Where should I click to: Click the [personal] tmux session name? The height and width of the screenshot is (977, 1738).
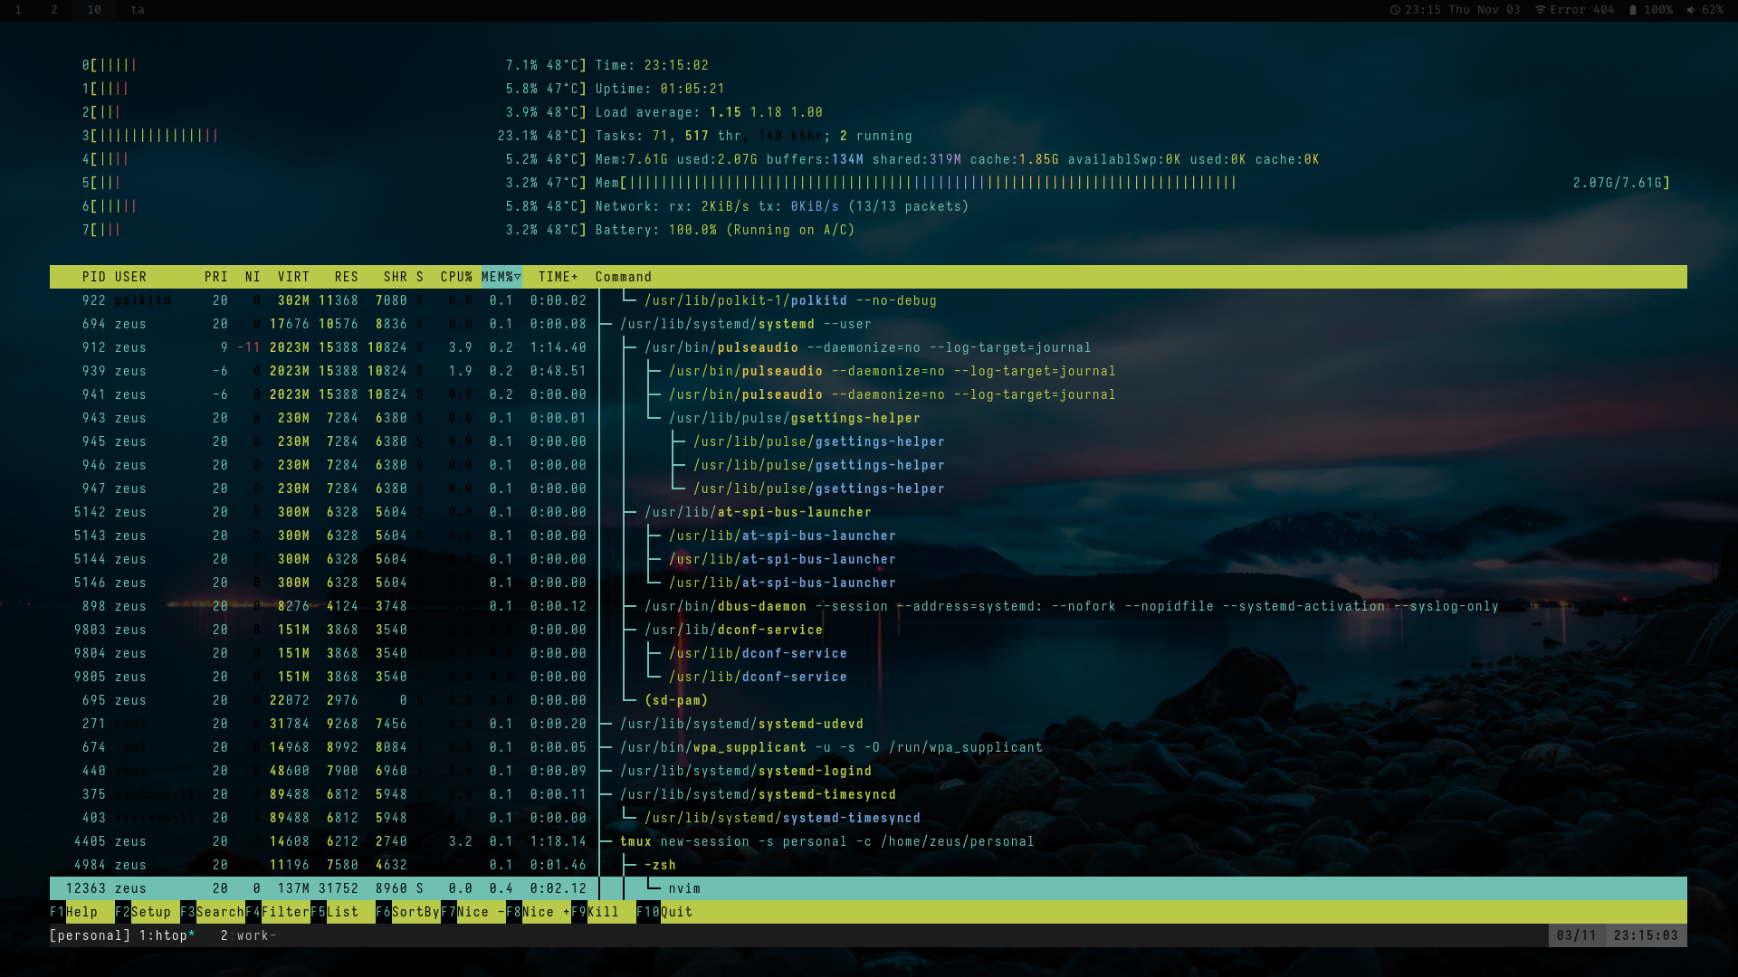90,935
